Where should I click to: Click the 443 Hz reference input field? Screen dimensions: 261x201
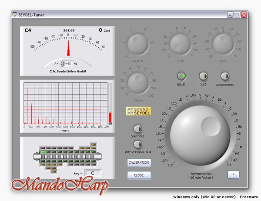point(68,64)
